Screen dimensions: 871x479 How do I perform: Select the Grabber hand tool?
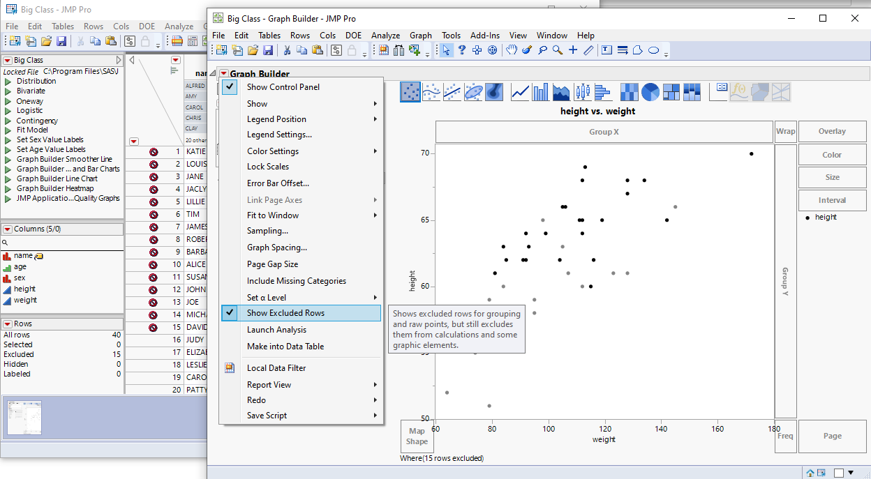pos(511,50)
